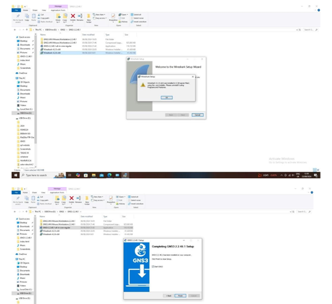Open the View tab in the lower Explorer window
This screenshot has width=332, height=304.
(43, 192)
